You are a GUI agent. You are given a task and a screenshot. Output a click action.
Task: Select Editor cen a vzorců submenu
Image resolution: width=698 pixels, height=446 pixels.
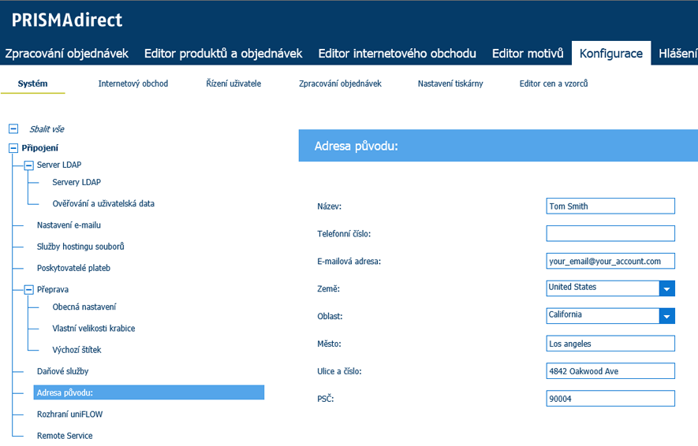(554, 84)
